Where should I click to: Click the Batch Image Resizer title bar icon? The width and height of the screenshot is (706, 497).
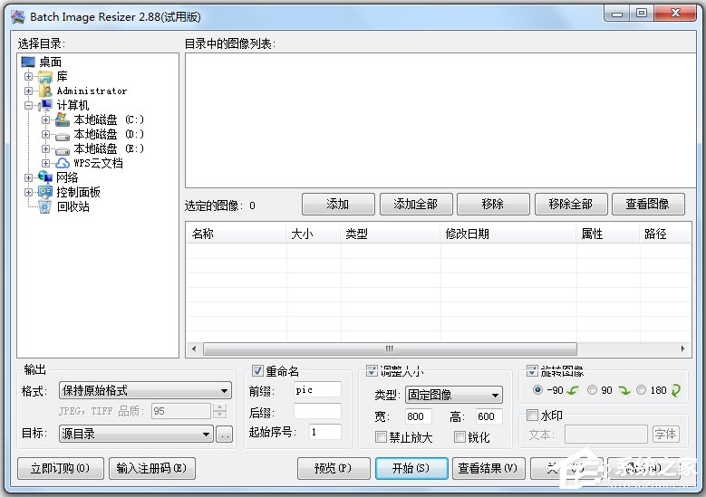pos(17,16)
